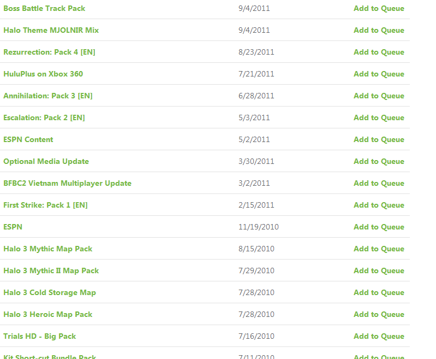Add Trials HD - Big Pack to queue
Image resolution: width=436 pixels, height=359 pixels.
pyautogui.click(x=379, y=336)
